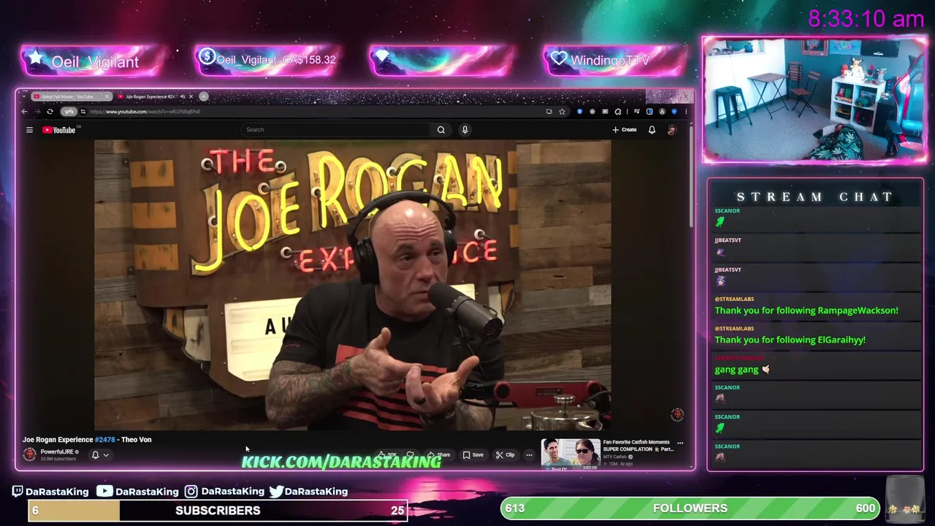Click the FOLLOWERS goal progress bar
Screen dimensions: 935x526
(x=690, y=508)
